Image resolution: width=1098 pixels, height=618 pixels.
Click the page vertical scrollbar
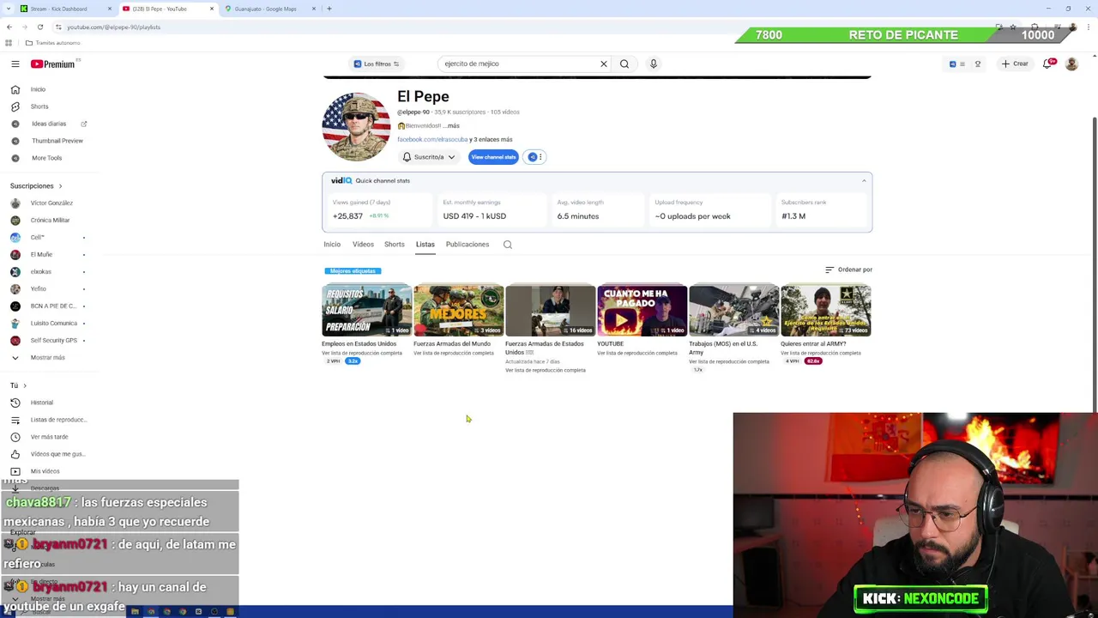coord(1094,266)
